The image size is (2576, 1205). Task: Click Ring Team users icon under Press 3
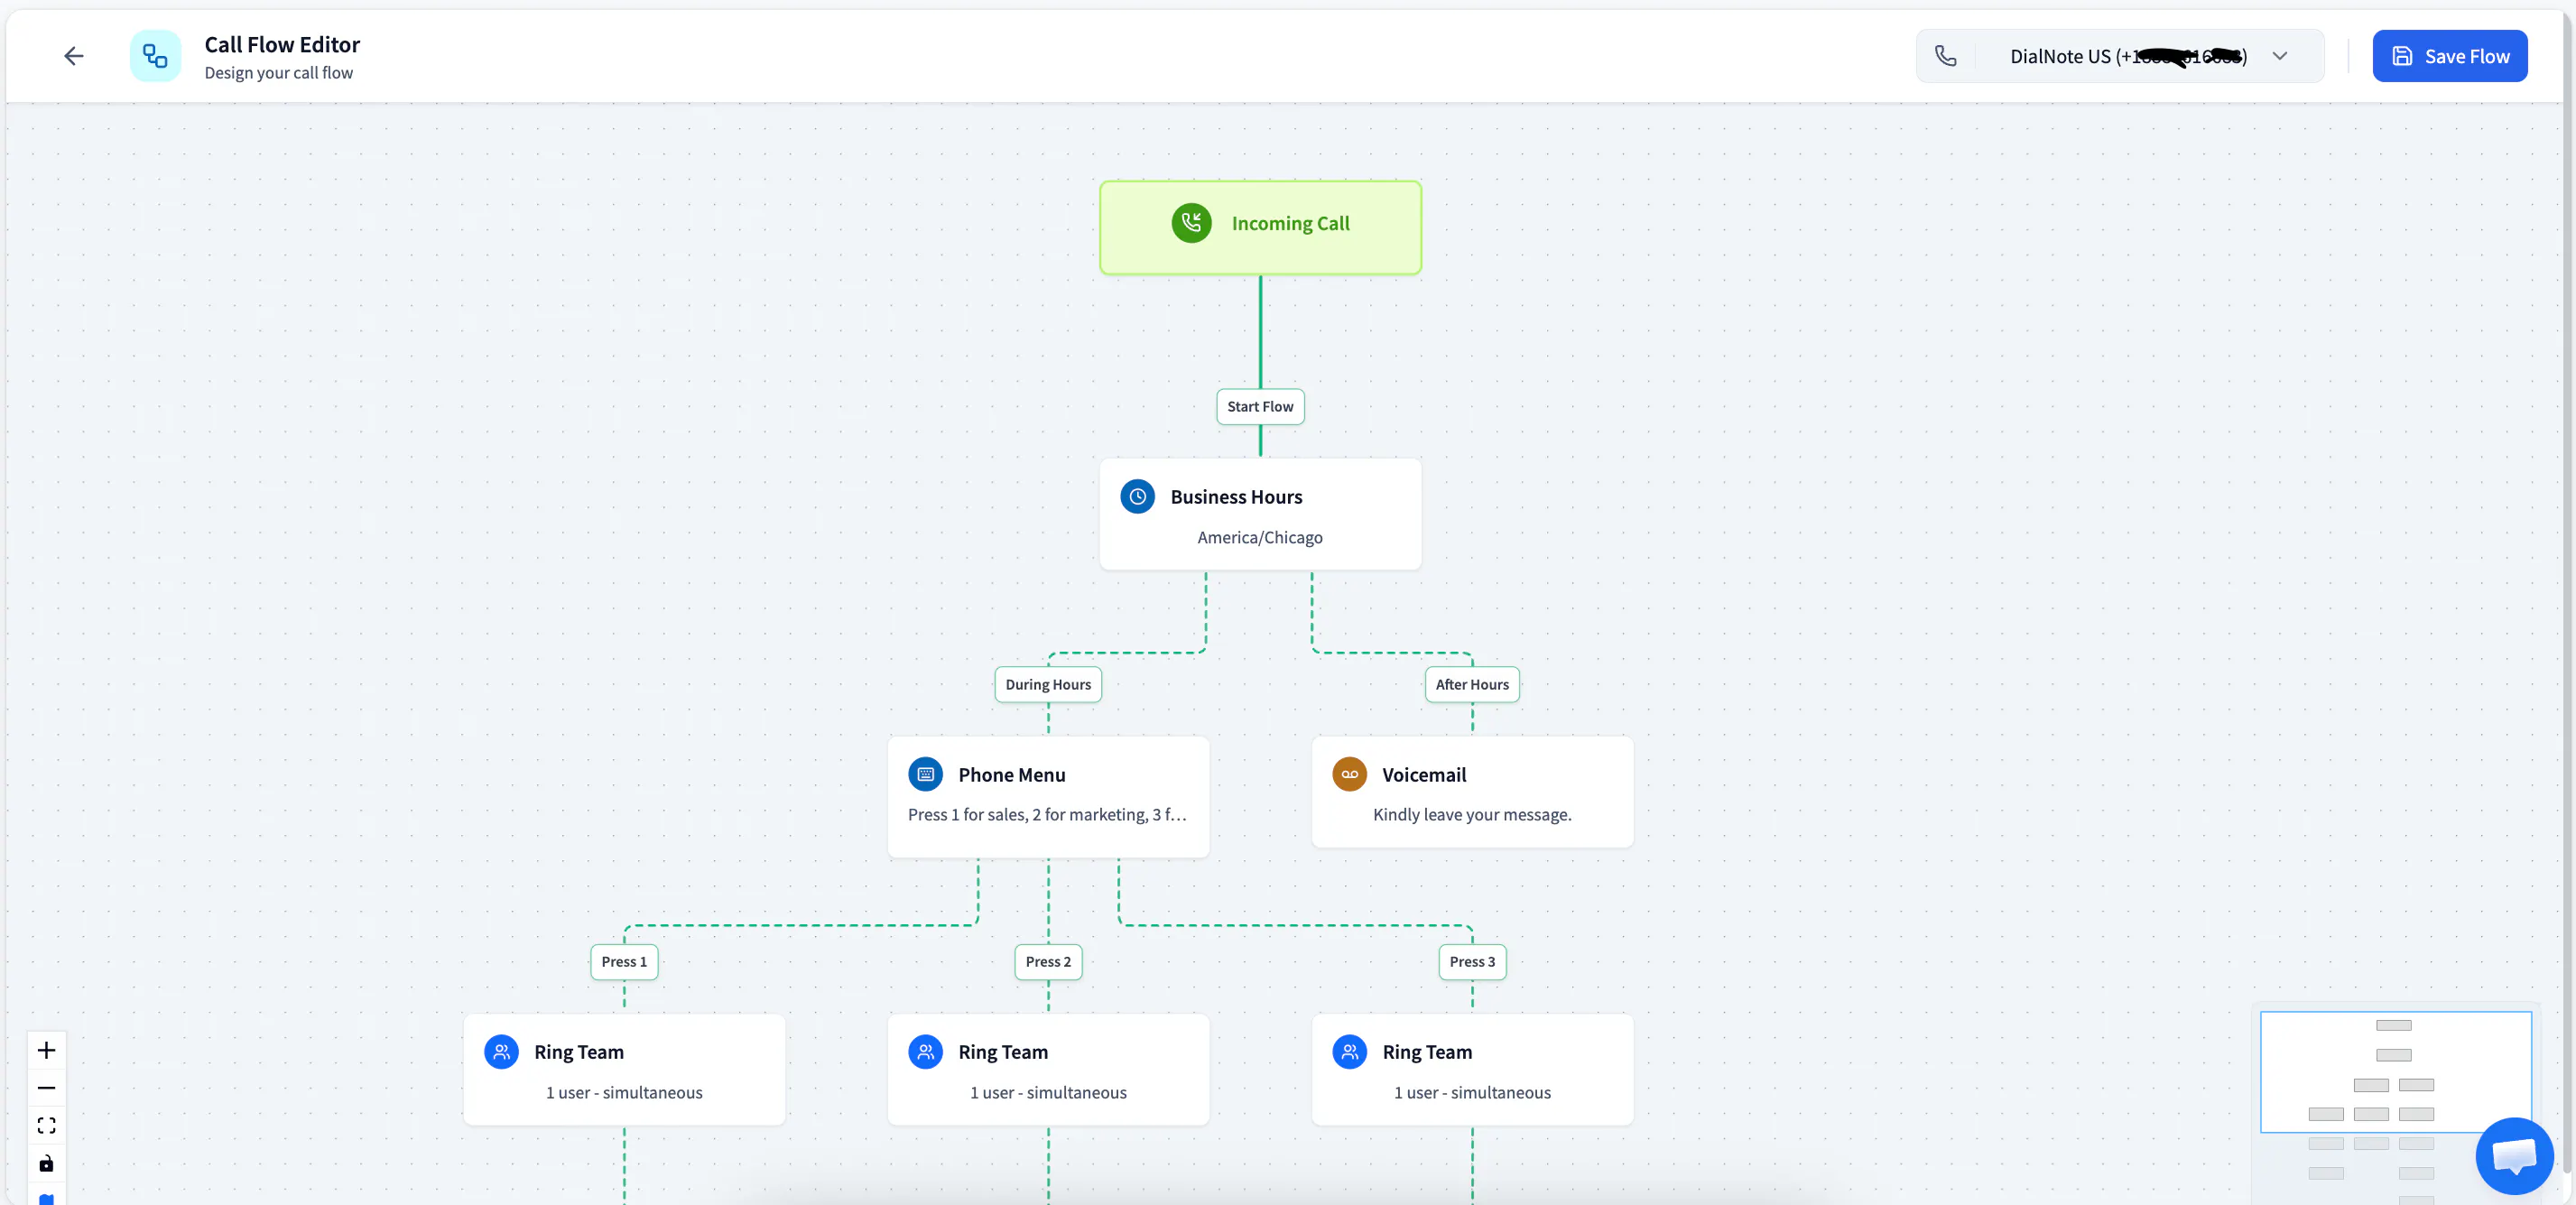click(1349, 1051)
